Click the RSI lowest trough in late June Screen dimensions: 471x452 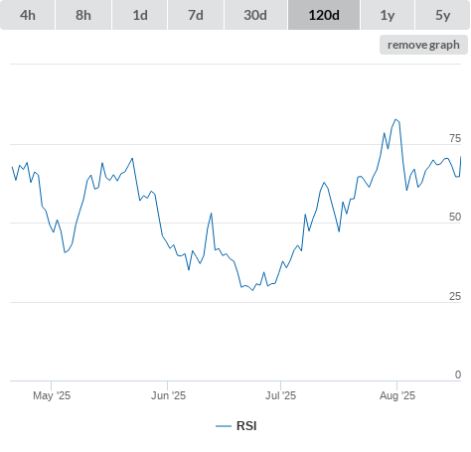252,290
